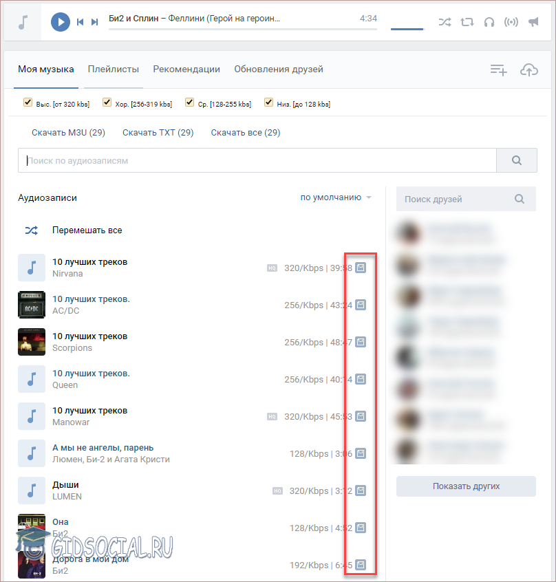556x582 pixels.
Task: Click the audio search magnifier button
Action: click(517, 160)
